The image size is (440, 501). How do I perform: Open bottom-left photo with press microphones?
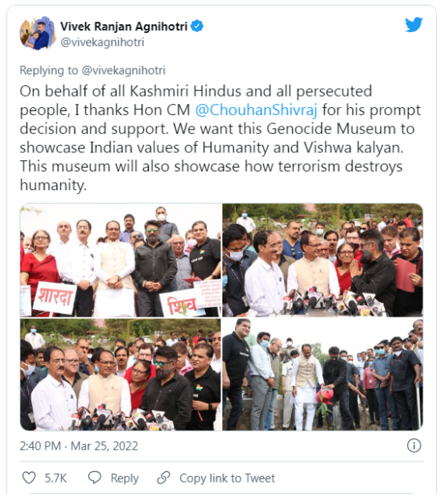point(121,375)
